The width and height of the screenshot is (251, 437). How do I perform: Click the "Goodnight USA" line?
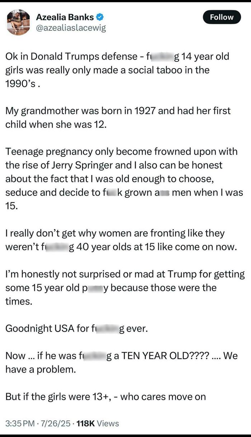click(76, 329)
